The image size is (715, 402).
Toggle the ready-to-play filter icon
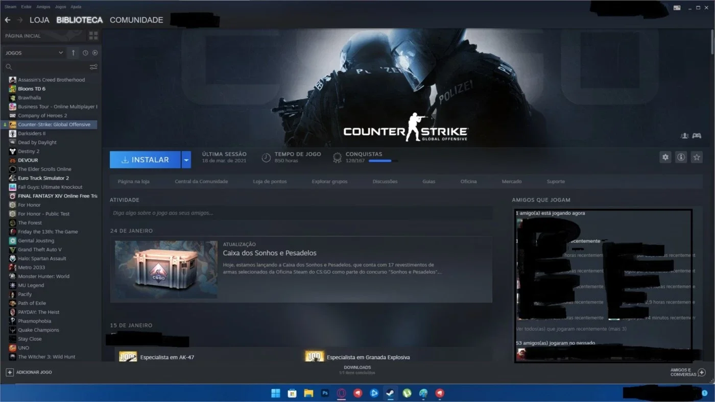click(x=95, y=53)
